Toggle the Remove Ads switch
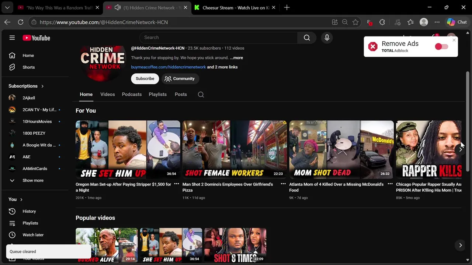Screen dimensions: 472x265 coord(441,47)
